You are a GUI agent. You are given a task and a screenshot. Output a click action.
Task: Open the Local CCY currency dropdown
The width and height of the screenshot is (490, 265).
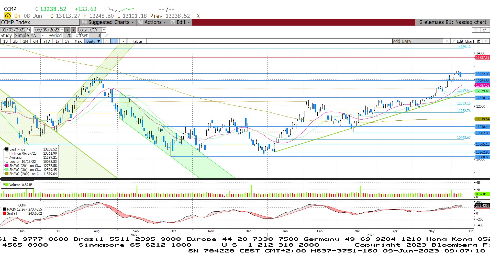pos(104,30)
